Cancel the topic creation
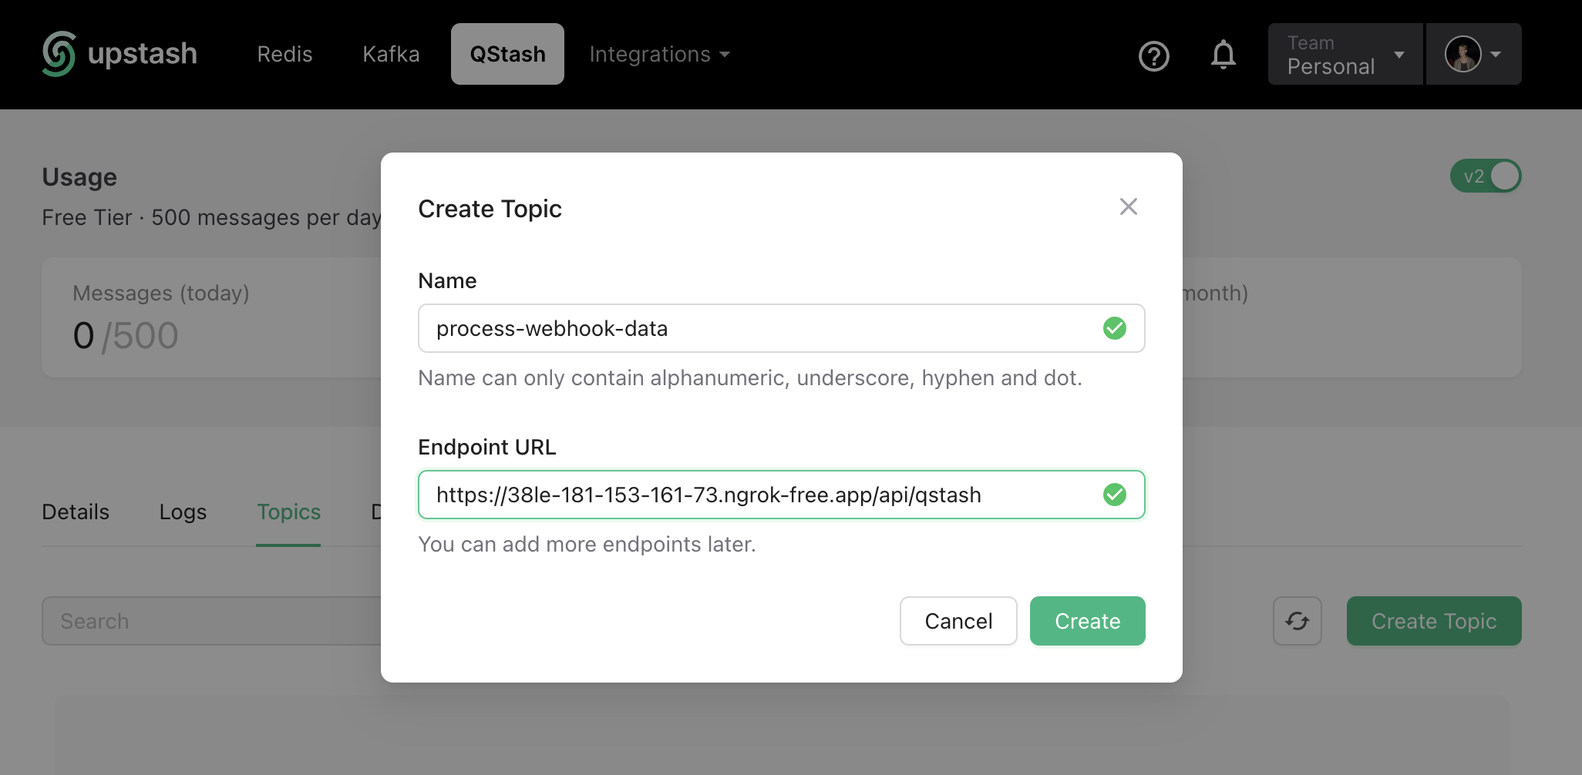The image size is (1582, 775). pyautogui.click(x=958, y=620)
